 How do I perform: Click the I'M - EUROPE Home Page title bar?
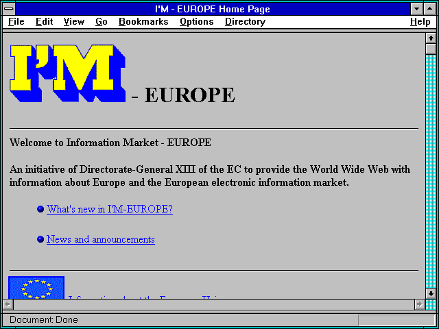tap(213, 9)
